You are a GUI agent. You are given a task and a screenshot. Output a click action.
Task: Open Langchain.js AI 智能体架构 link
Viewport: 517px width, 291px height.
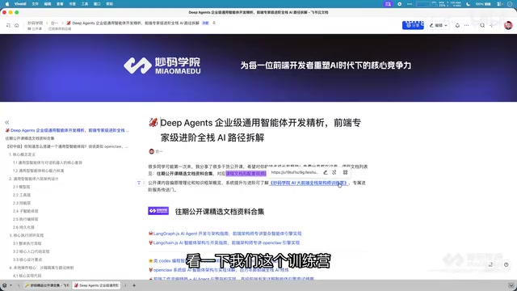click(x=226, y=242)
